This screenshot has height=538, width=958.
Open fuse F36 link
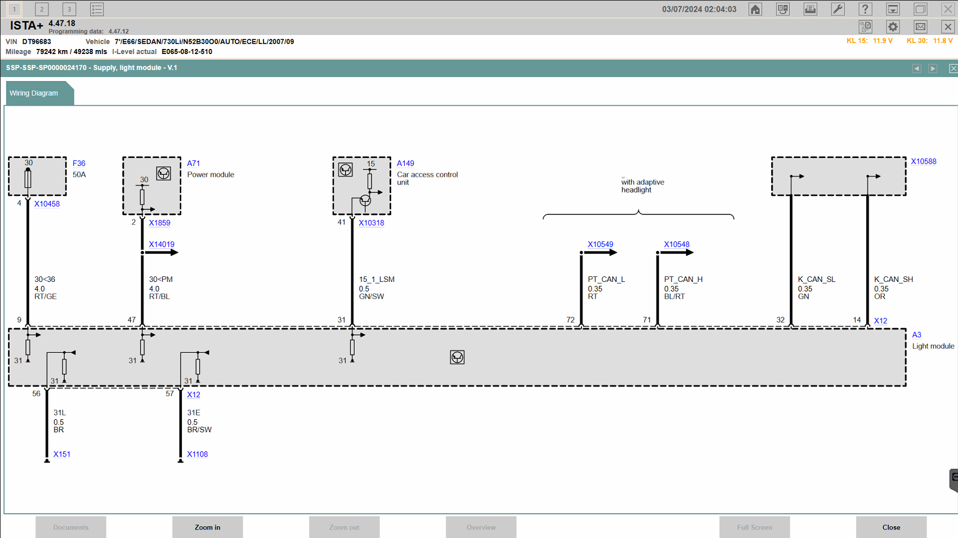point(79,163)
